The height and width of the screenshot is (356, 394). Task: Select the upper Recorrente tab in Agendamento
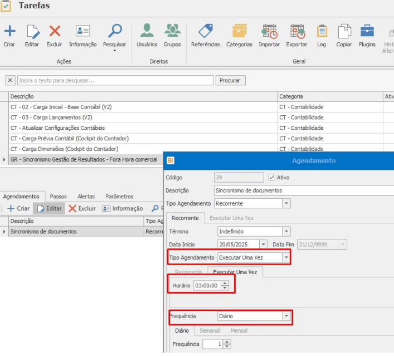tap(185, 218)
